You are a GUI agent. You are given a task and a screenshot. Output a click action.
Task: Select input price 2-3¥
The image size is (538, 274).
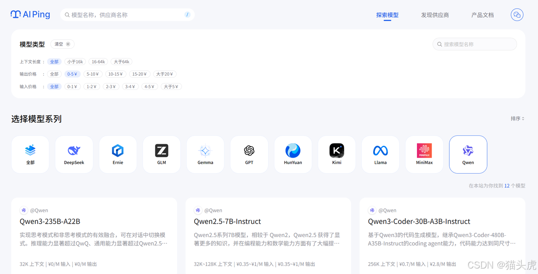pyautogui.click(x=111, y=87)
